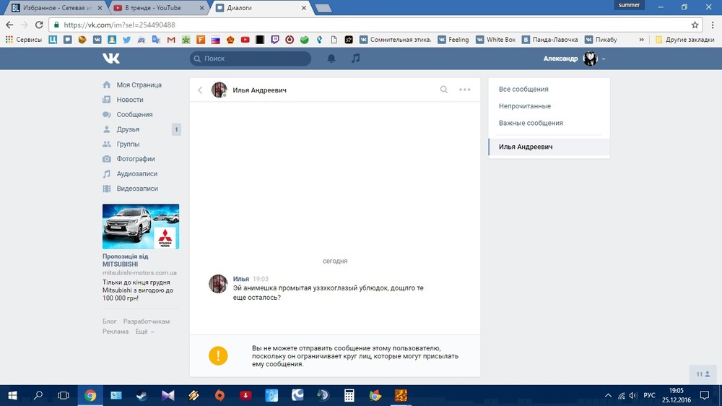Expand the Александр profile dropdown
The height and width of the screenshot is (406, 722).
(575, 59)
